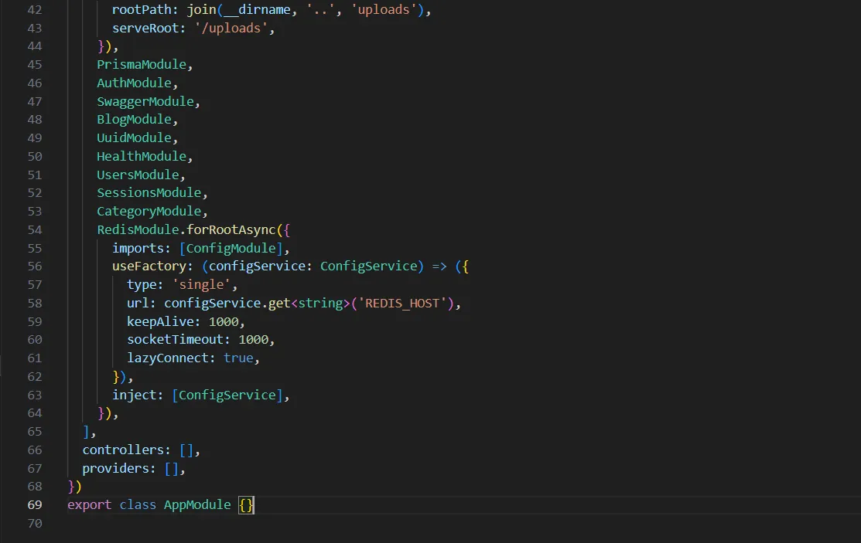The height and width of the screenshot is (543, 861).
Task: Click AuthModule in imports list
Action: coord(134,83)
